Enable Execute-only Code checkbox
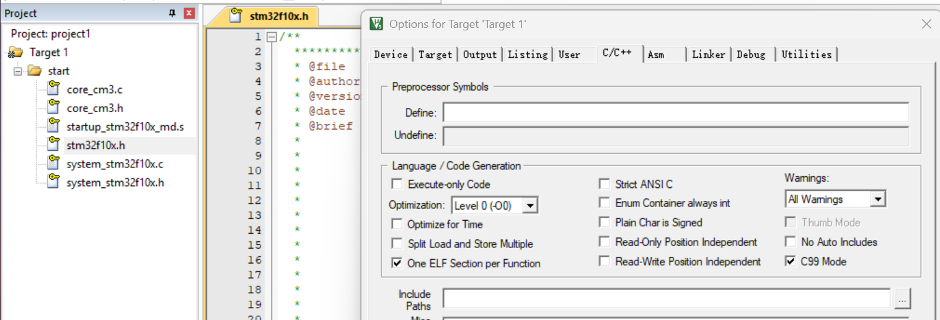The image size is (940, 320). [397, 184]
